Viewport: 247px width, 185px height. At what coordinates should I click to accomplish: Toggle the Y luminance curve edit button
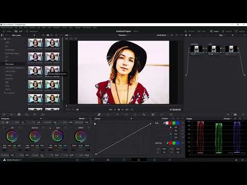167,123
